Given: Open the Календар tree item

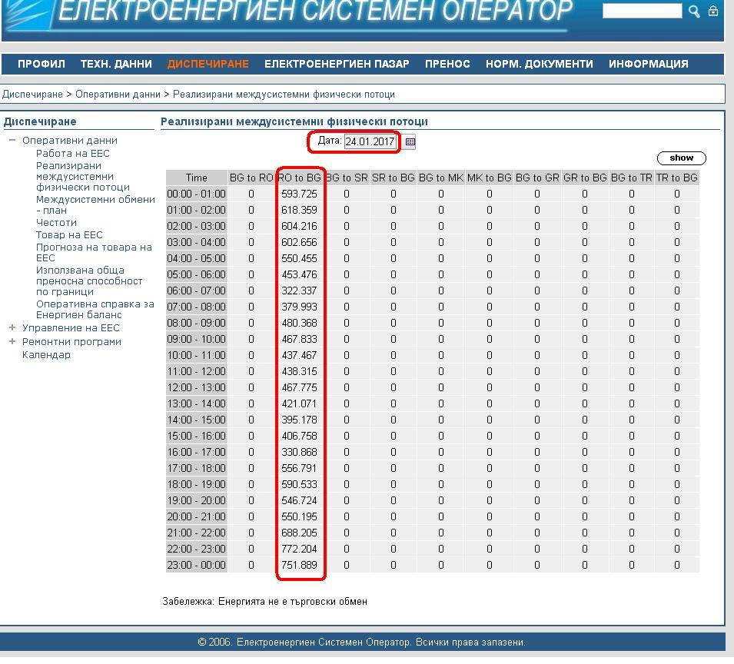Looking at the screenshot, I should coord(46,355).
